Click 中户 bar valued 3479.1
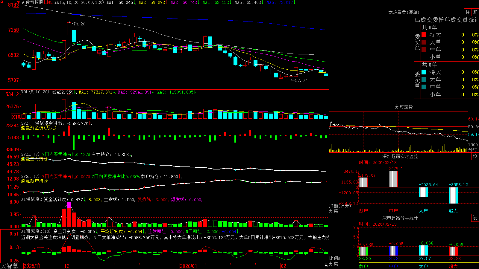The width and height of the screenshot is (479, 269). pyautogui.click(x=393, y=179)
